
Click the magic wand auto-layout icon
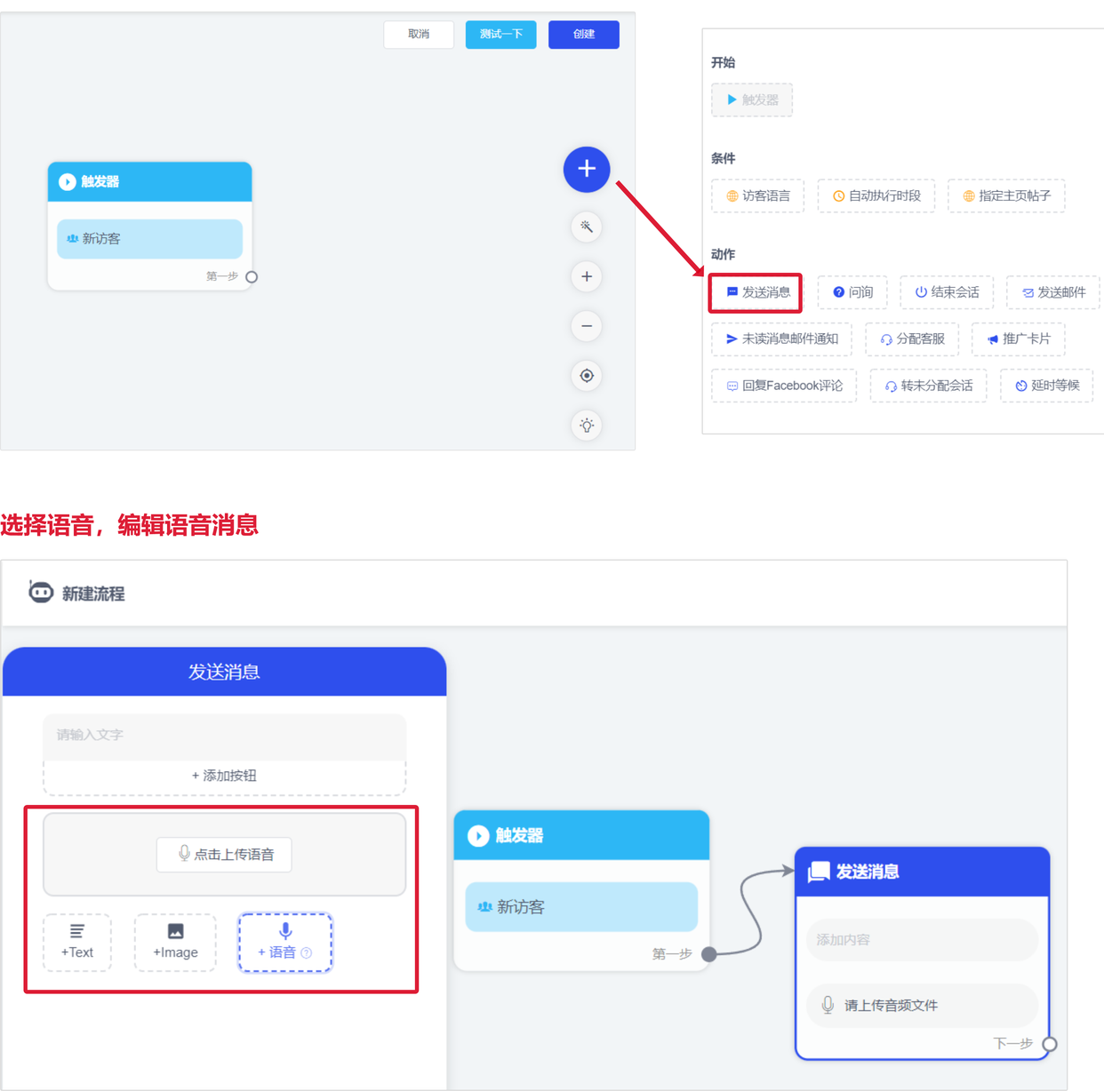(587, 227)
